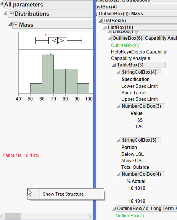177x220 pixels.
Task: Click the box plot above the histogram
Action: coord(59,41)
